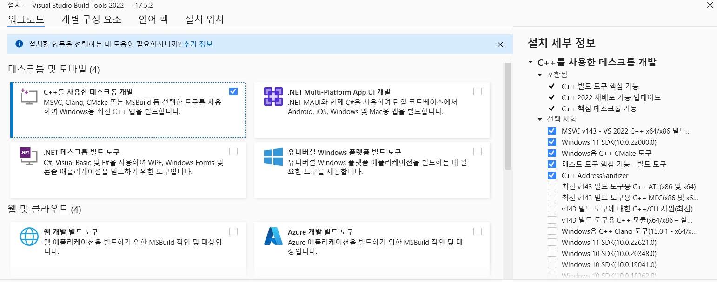The image size is (717, 282).
Task: Click included item C++ 2022 재배포 가능 업데이트
Action: click(x=611, y=97)
